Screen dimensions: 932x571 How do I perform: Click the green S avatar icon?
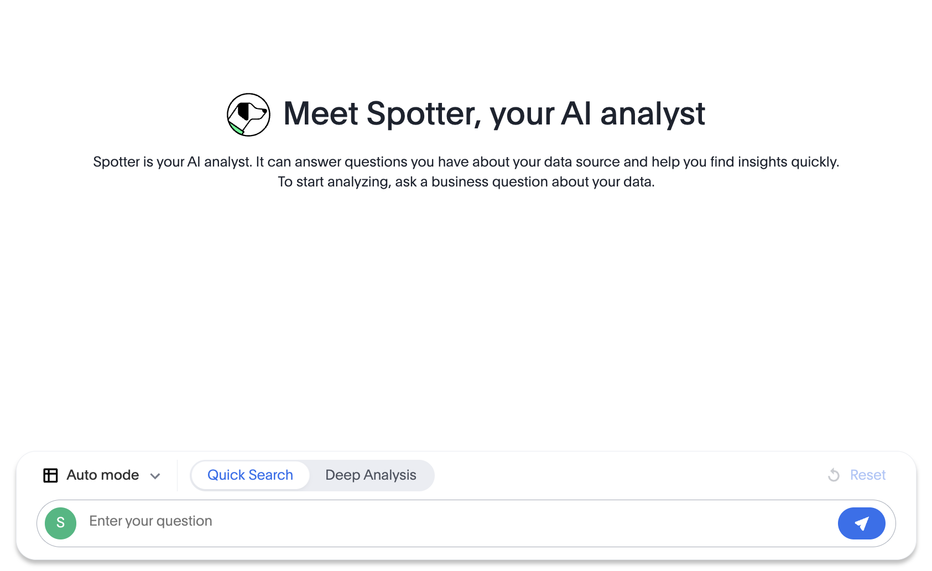pyautogui.click(x=60, y=523)
